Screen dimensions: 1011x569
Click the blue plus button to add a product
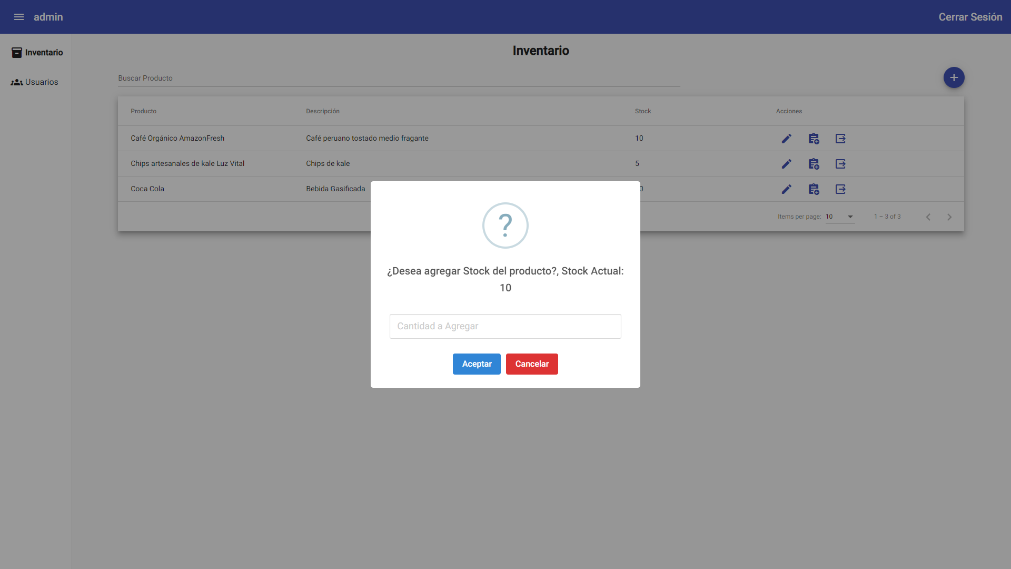tap(954, 77)
